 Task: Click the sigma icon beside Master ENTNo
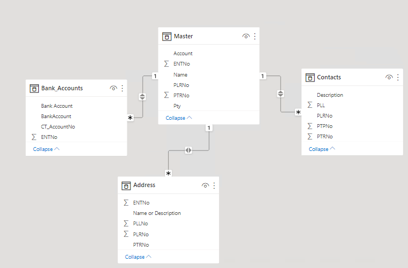[x=167, y=64]
